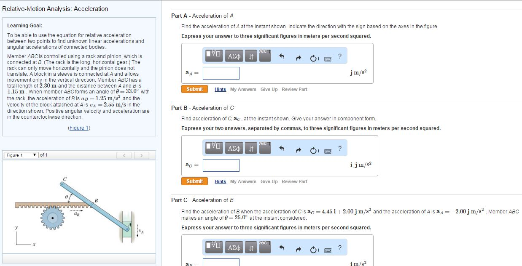522x266 pixels.
Task: Click the up-down arrows button in Part A toolbar
Action: pyautogui.click(x=250, y=55)
